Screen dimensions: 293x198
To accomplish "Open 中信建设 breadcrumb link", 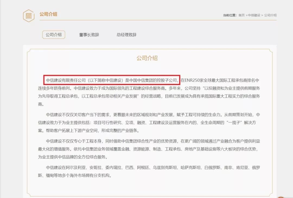I will pos(254,15).
